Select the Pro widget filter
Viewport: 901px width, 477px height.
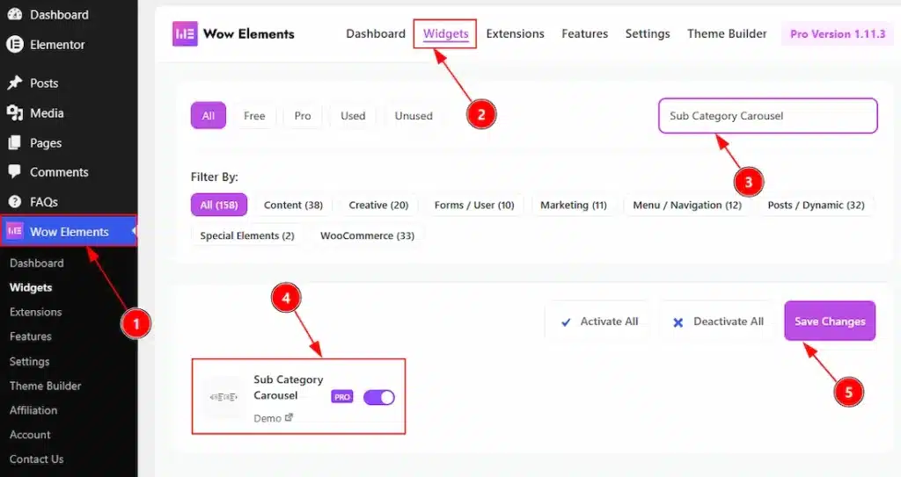pyautogui.click(x=303, y=115)
